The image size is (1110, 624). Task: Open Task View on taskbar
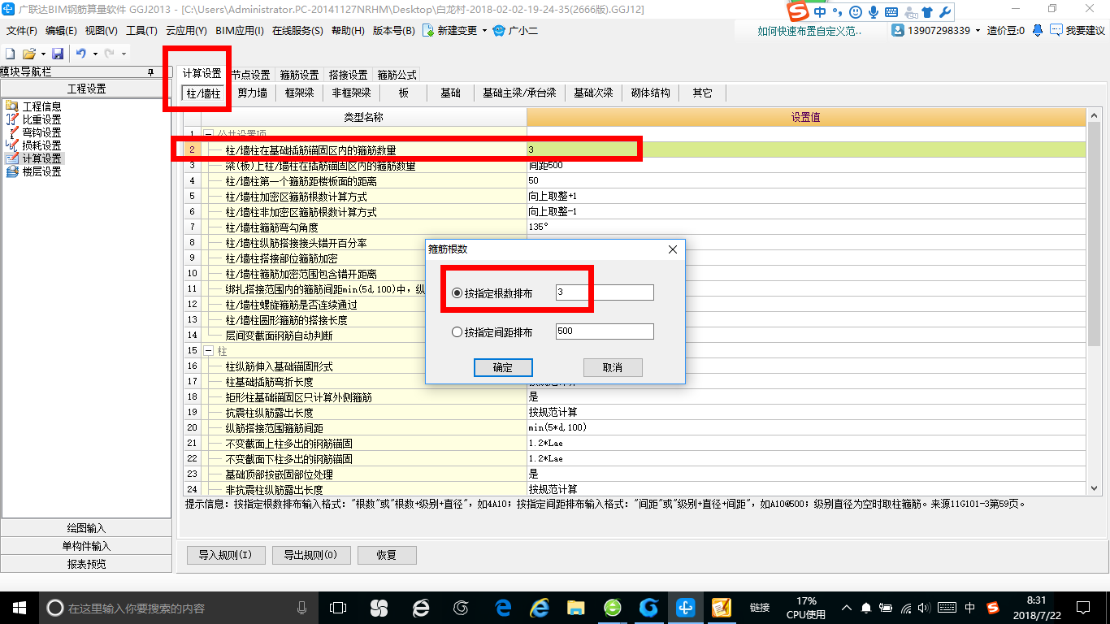click(x=337, y=608)
